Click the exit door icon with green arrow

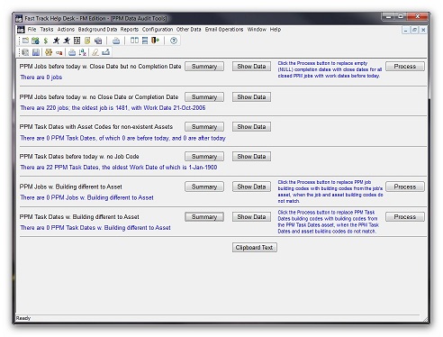coord(156,41)
